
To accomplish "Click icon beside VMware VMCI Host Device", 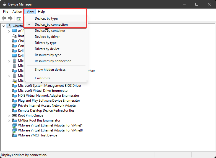I will 14,135.
